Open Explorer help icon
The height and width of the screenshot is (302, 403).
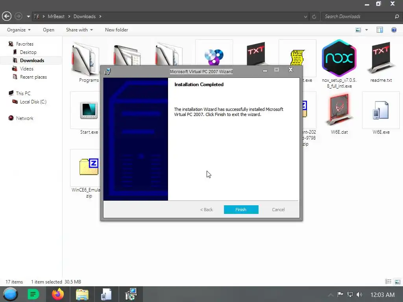point(394,30)
